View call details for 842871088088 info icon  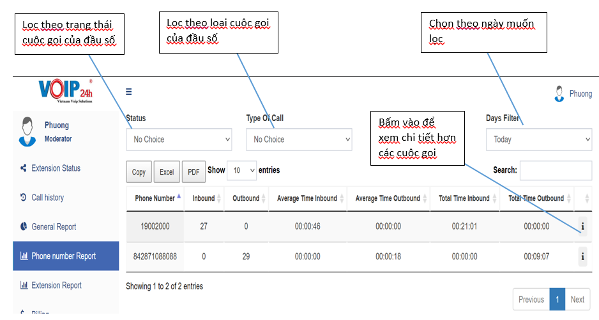(582, 256)
